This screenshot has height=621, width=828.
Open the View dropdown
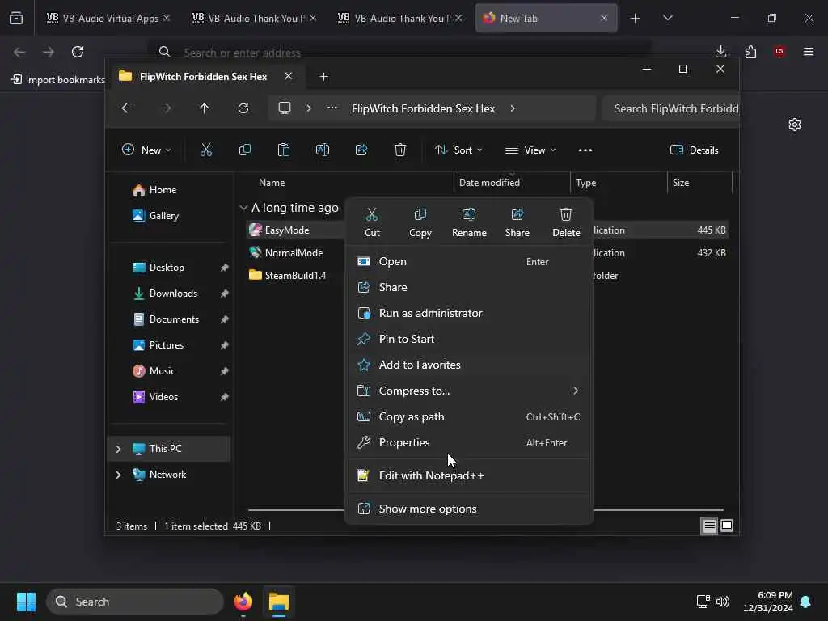coord(530,150)
